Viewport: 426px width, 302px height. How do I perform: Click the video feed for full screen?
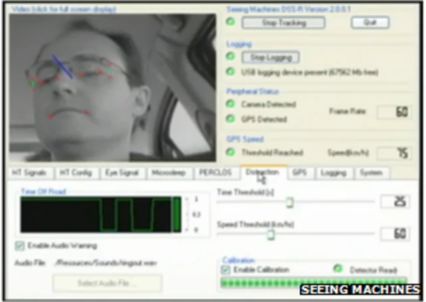(112, 87)
